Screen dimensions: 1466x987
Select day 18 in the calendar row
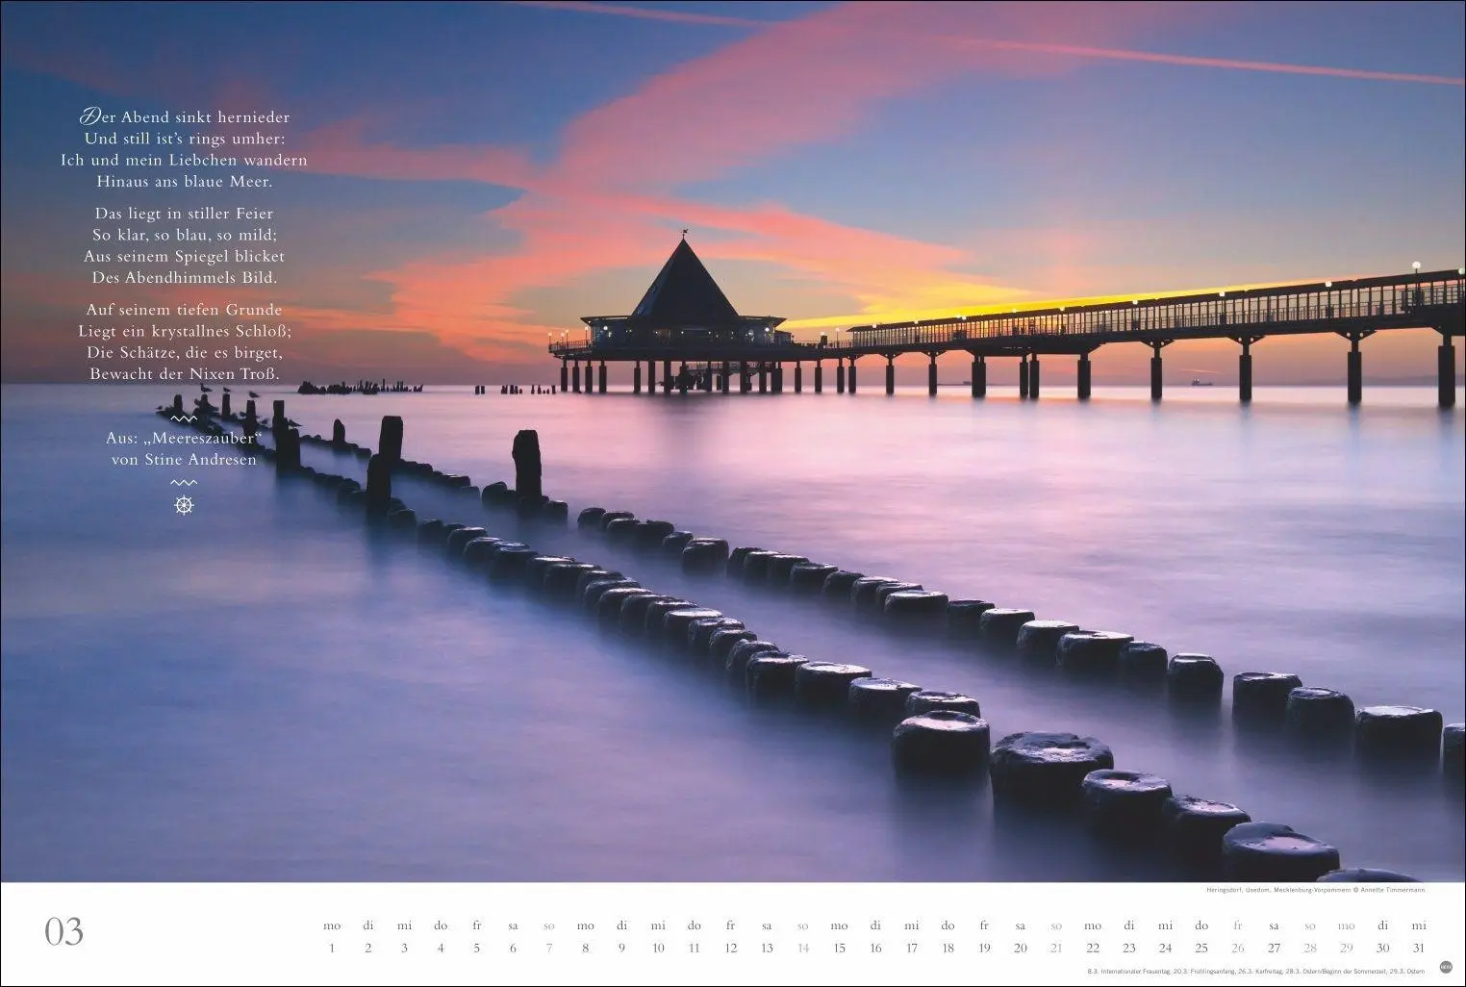pyautogui.click(x=948, y=948)
